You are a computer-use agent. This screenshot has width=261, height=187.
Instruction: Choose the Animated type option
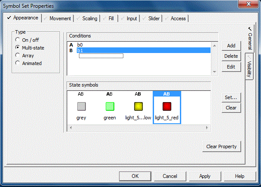[18, 63]
